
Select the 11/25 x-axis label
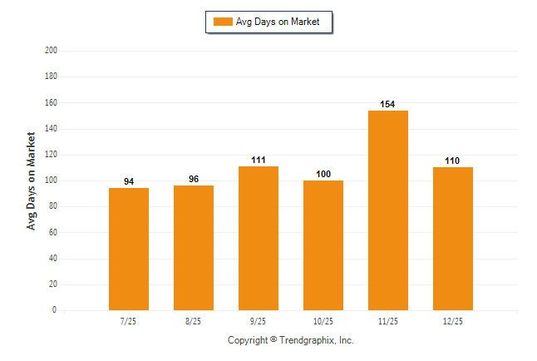tap(388, 320)
